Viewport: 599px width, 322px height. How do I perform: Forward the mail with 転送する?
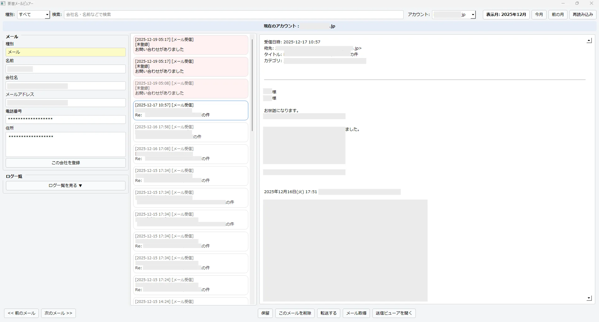point(328,313)
